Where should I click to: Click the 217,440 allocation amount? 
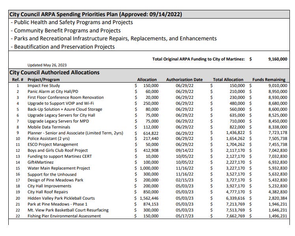151,139
